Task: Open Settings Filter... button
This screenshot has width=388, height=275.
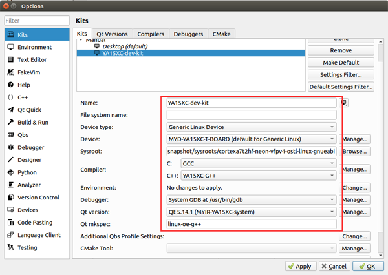Action: tap(341, 75)
